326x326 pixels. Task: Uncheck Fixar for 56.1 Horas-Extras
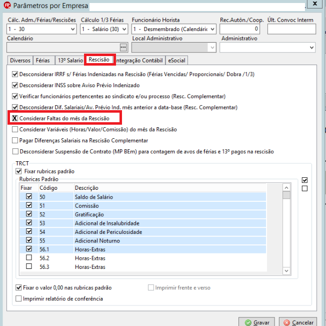click(x=29, y=249)
